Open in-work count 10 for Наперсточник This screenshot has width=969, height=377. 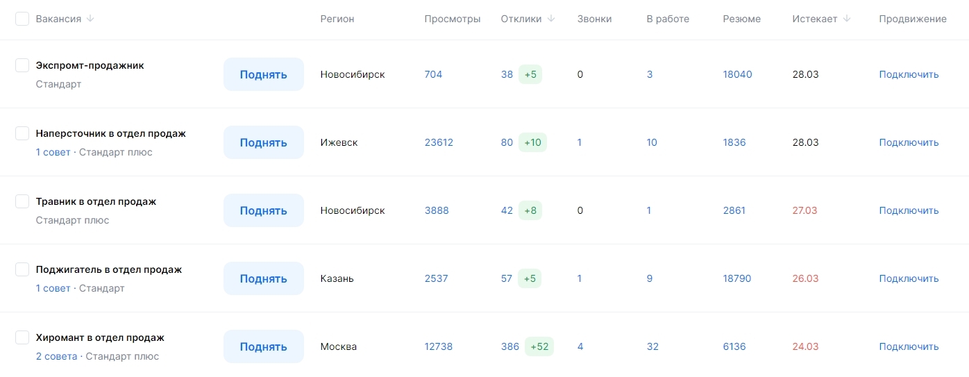[652, 142]
